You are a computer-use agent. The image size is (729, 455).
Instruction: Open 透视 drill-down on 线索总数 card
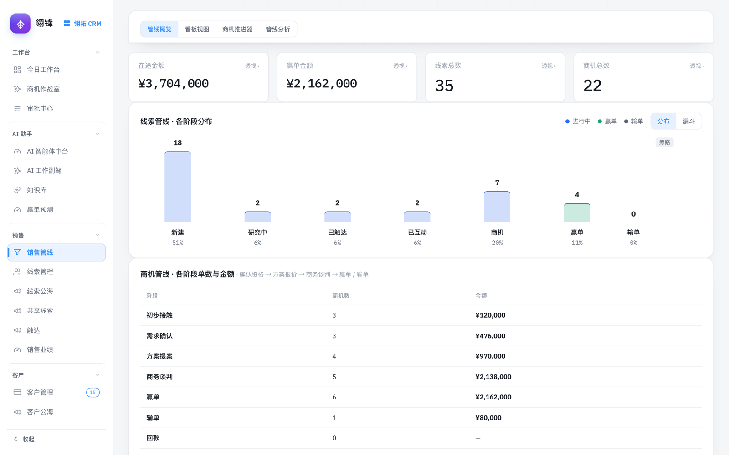tap(549, 66)
